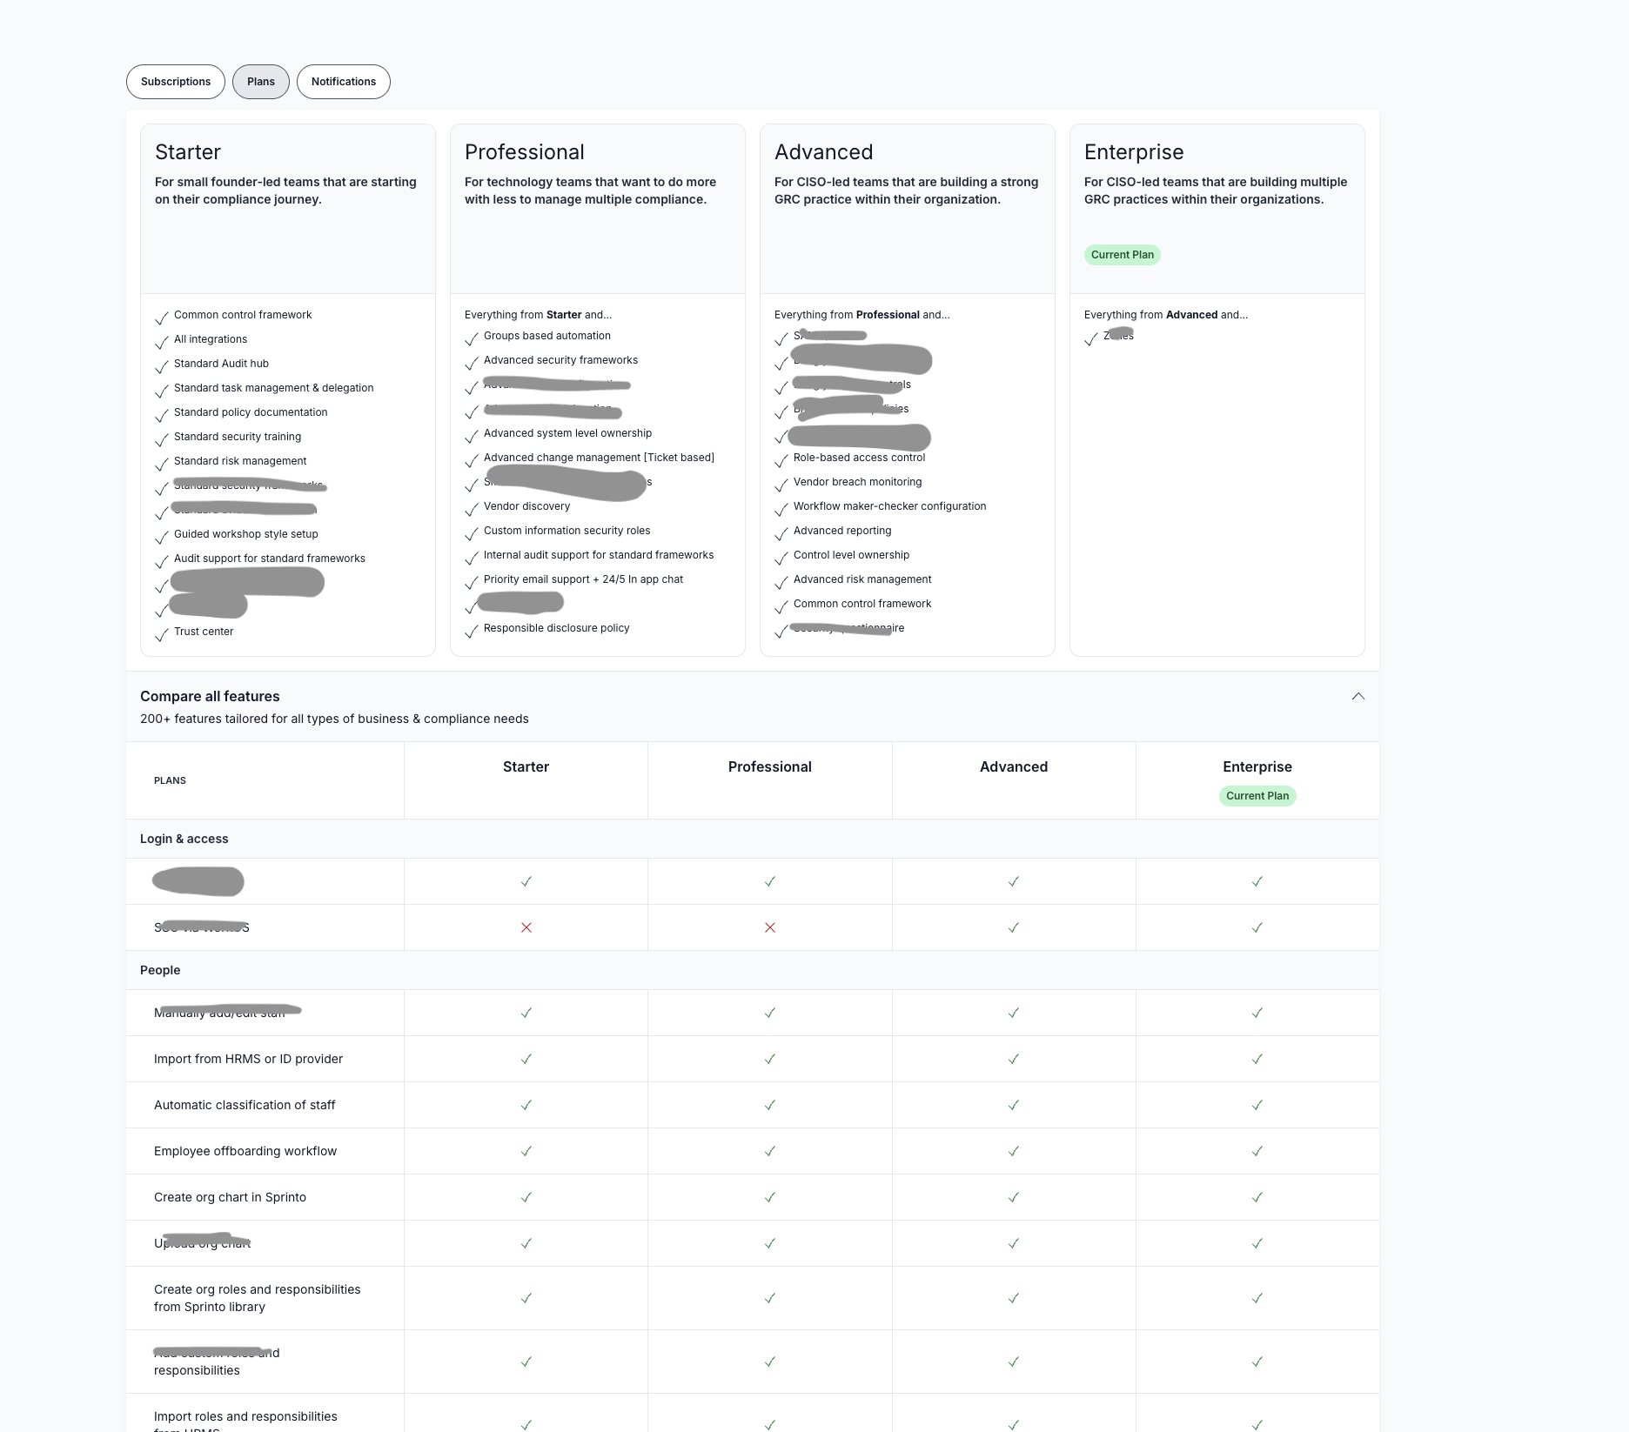
Task: Switch to the Subscriptions tab
Action: click(176, 82)
